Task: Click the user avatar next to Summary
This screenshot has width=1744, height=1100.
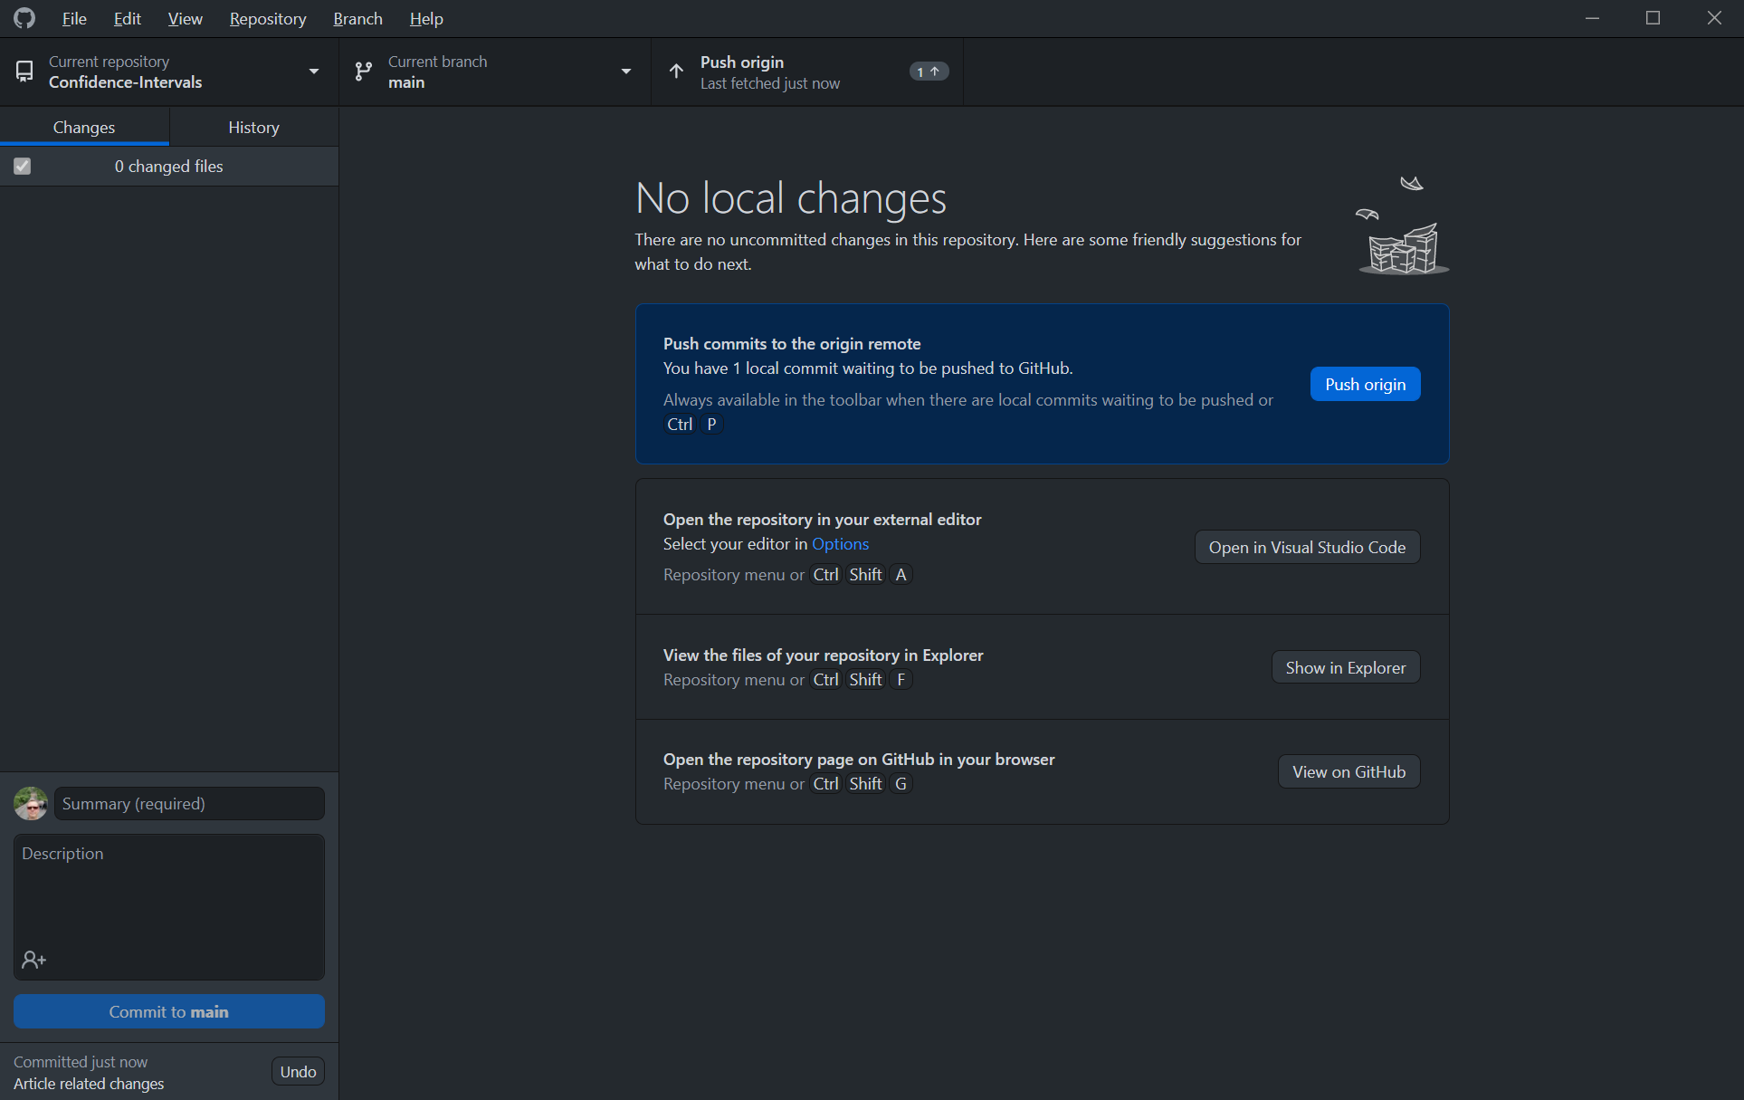Action: coord(31,804)
